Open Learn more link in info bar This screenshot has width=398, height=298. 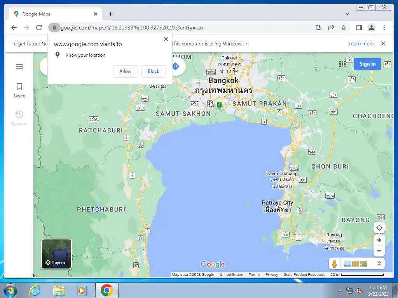[361, 43]
